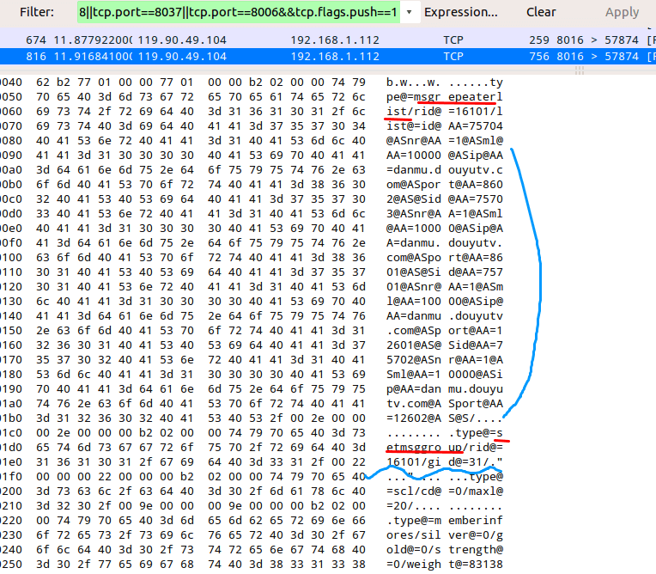656x574 pixels.
Task: Select hex row at offset 0040
Action: (x=252, y=82)
